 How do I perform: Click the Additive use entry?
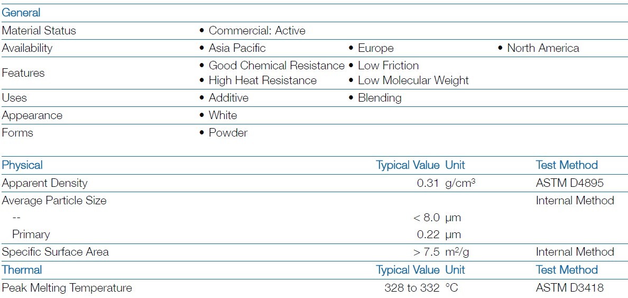point(228,98)
